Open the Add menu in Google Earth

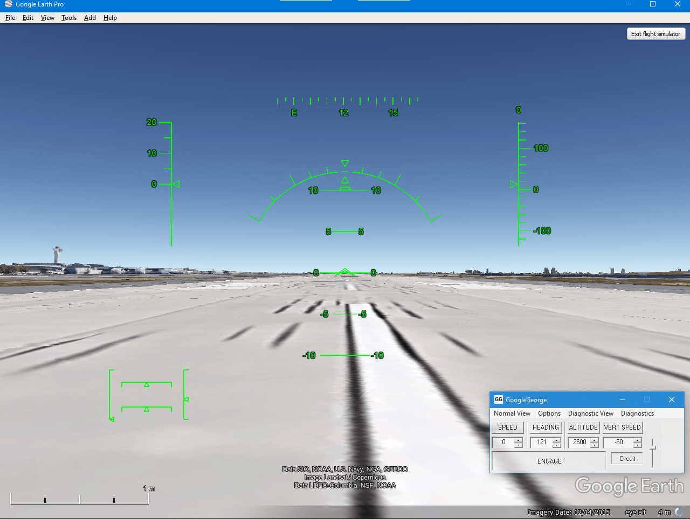tap(89, 17)
